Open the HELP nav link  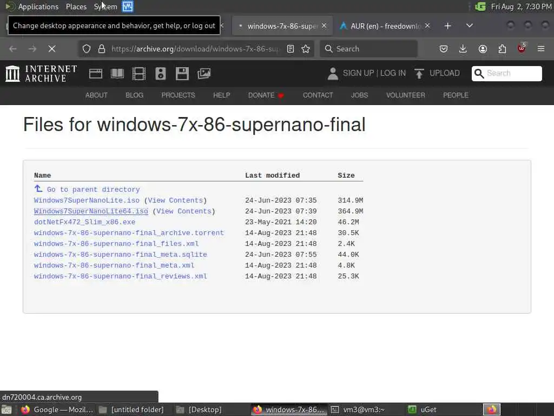tap(221, 95)
